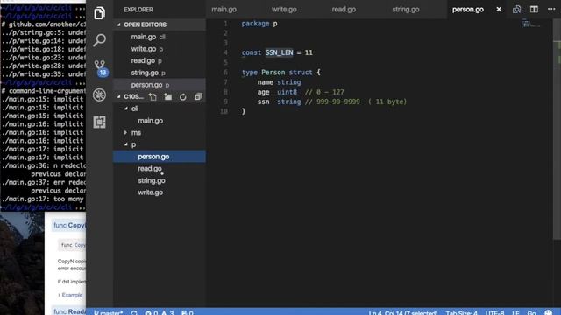Click the SSN_LEN constant in code
The image size is (561, 315).
(x=279, y=52)
